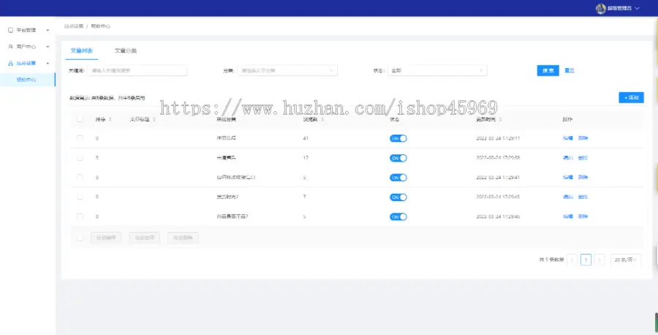This screenshot has height=335, width=658.
Task: Click the 添加 add button
Action: tap(631, 97)
